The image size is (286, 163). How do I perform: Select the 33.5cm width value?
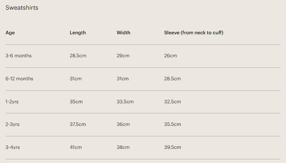coord(125,102)
